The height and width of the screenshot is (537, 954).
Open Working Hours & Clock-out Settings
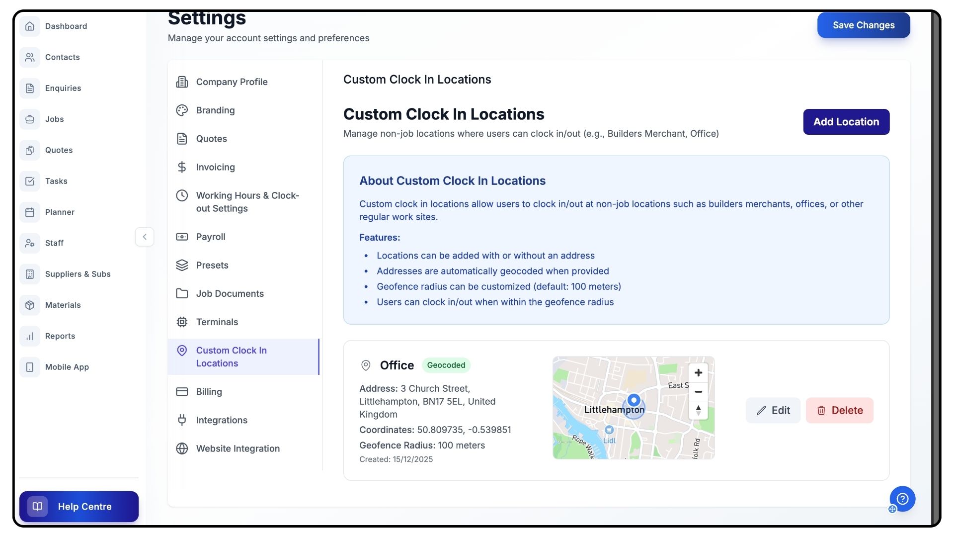(x=247, y=202)
